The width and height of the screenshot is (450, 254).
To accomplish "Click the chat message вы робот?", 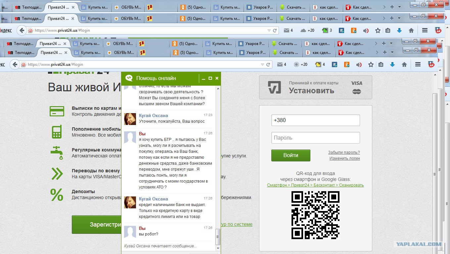I will pyautogui.click(x=149, y=234).
